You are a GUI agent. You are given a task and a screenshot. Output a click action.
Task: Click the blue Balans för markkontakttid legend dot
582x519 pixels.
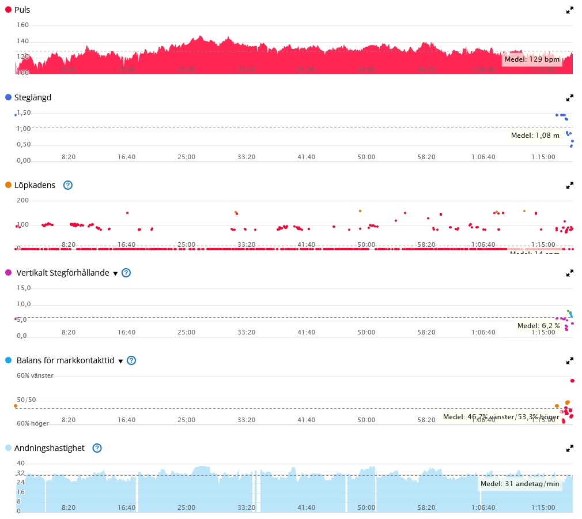point(8,360)
